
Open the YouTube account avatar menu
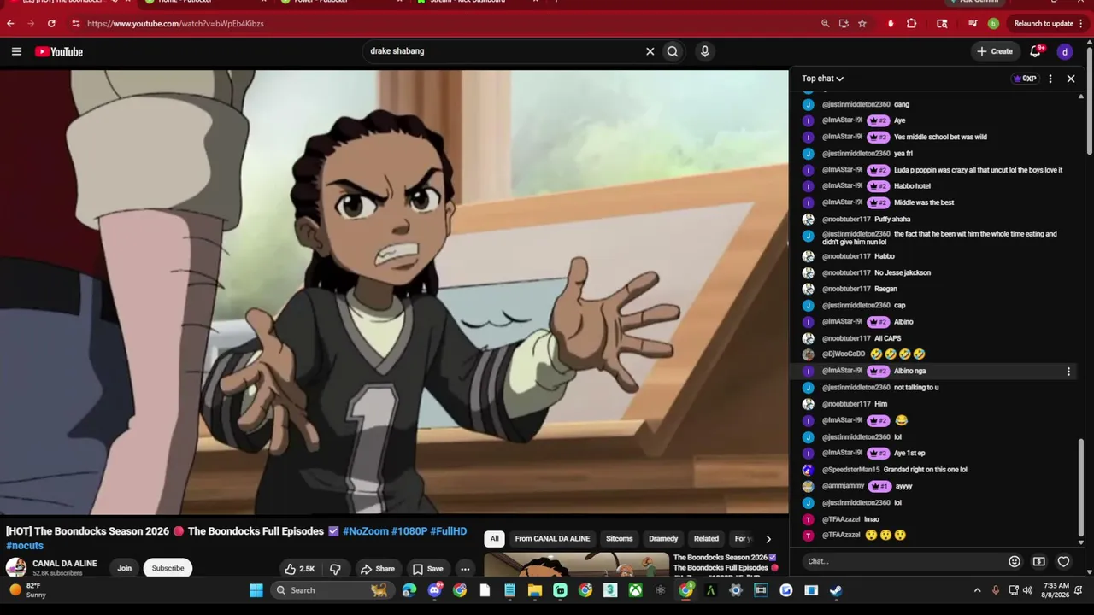pos(1065,51)
